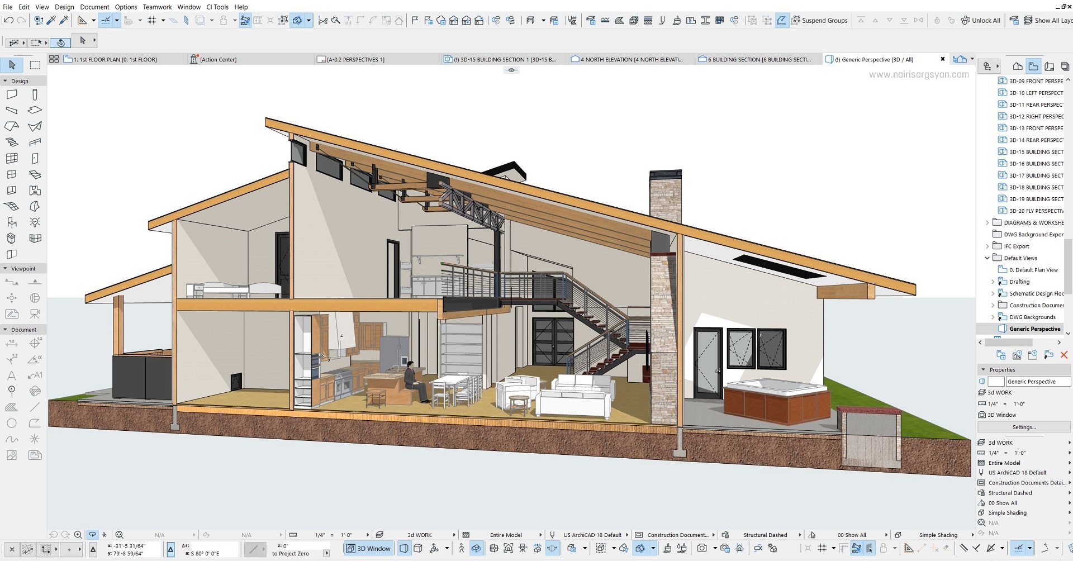Select the Shell tool

pos(35,126)
